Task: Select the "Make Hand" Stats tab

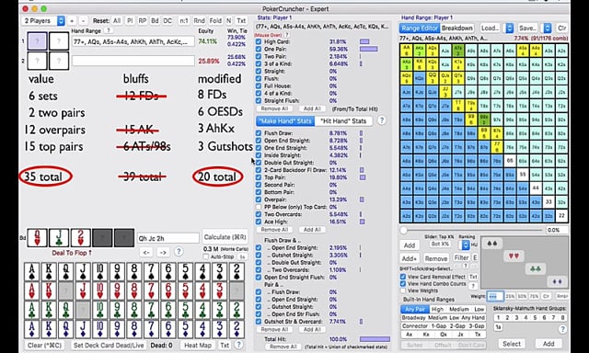Action: coord(285,120)
